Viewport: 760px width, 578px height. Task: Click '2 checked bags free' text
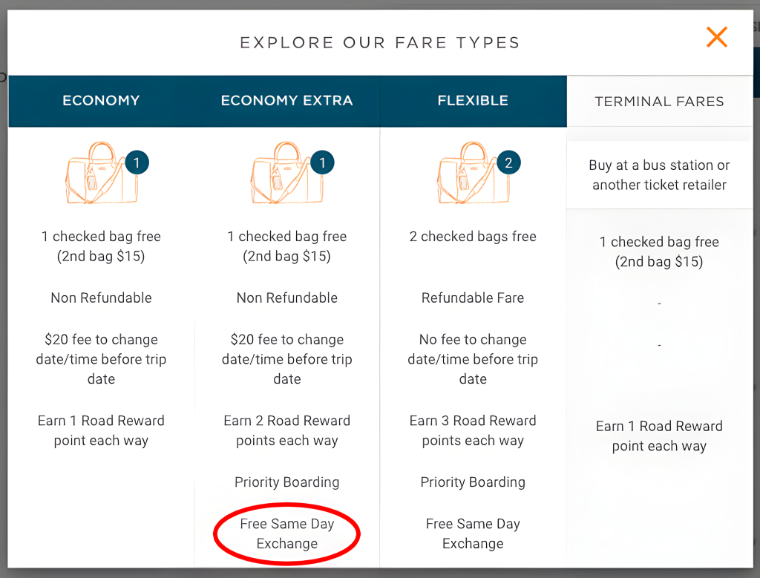point(473,237)
